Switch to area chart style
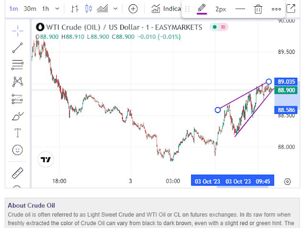 (102, 9)
